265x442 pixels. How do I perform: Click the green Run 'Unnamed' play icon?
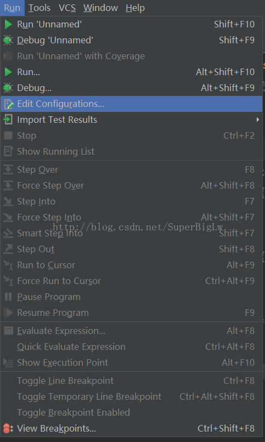point(8,25)
